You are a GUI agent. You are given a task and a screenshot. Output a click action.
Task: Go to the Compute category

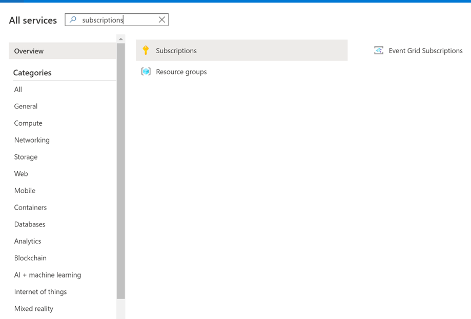pyautogui.click(x=28, y=123)
